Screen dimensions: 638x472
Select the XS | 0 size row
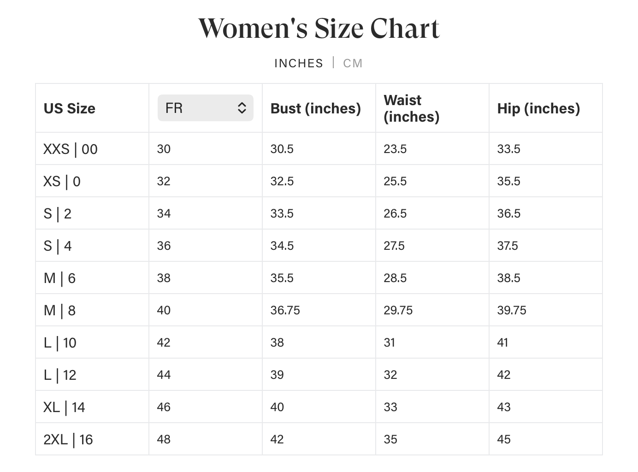319,181
